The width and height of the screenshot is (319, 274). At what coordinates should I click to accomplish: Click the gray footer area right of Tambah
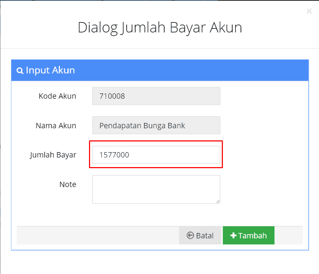[x=289, y=235]
